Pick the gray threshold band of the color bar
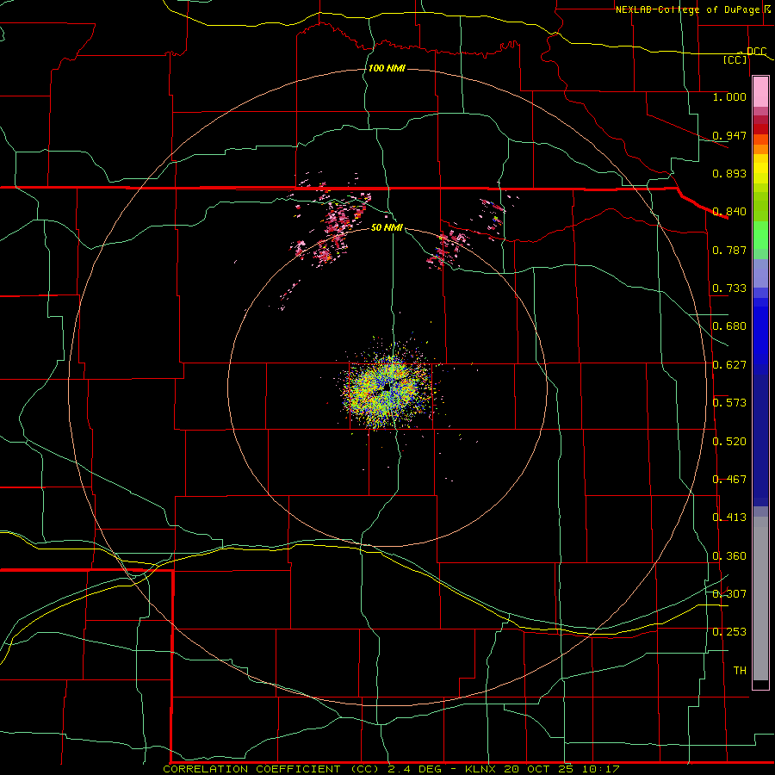Viewport: 775px width, 775px height. 760,598
